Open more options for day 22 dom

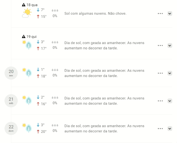click(160, 129)
